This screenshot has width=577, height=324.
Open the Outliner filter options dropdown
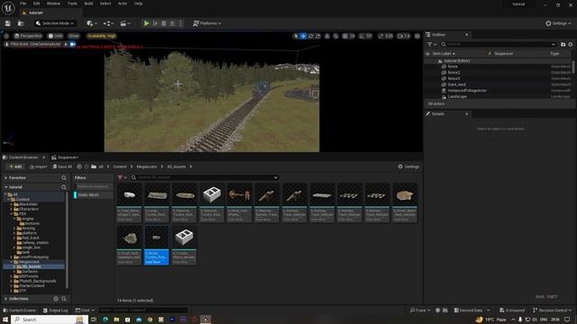tap(432, 44)
